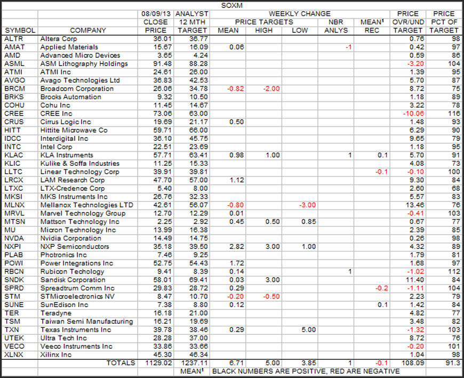Click the 100 percent value in LLTC row
The height and width of the screenshot is (378, 464).
[x=454, y=172]
